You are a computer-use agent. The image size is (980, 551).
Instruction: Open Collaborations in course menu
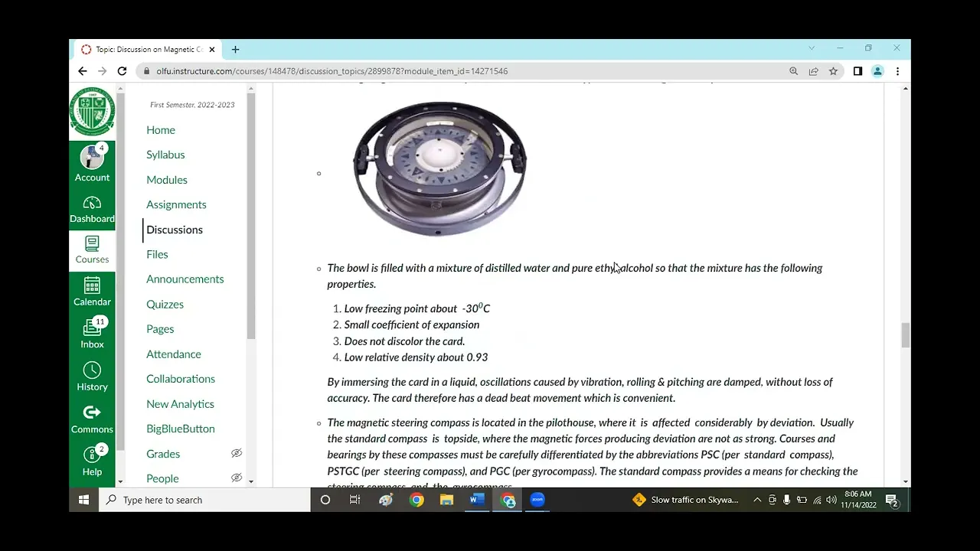181,379
